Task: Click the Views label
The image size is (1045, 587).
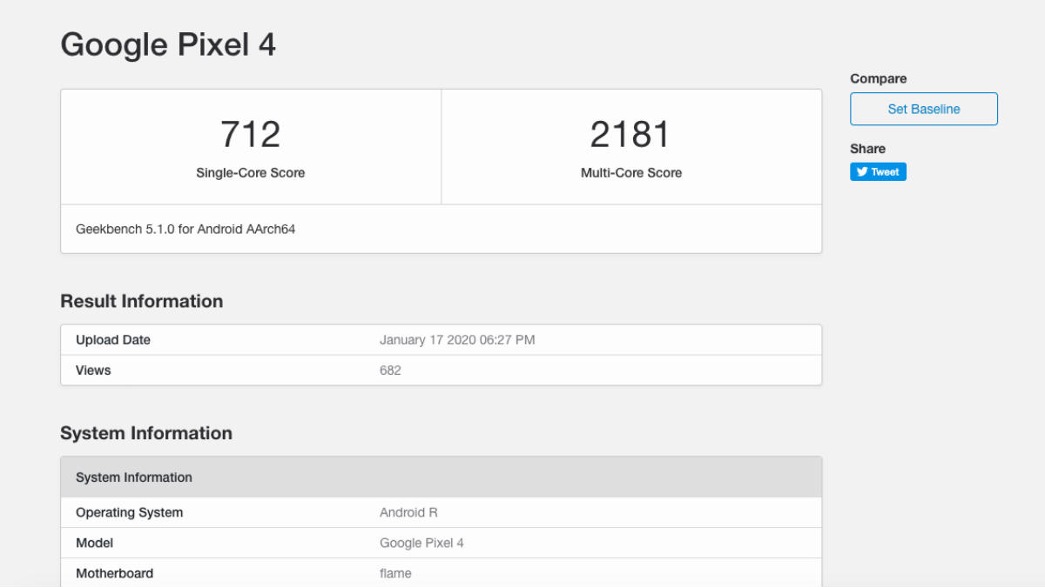Action: point(93,370)
